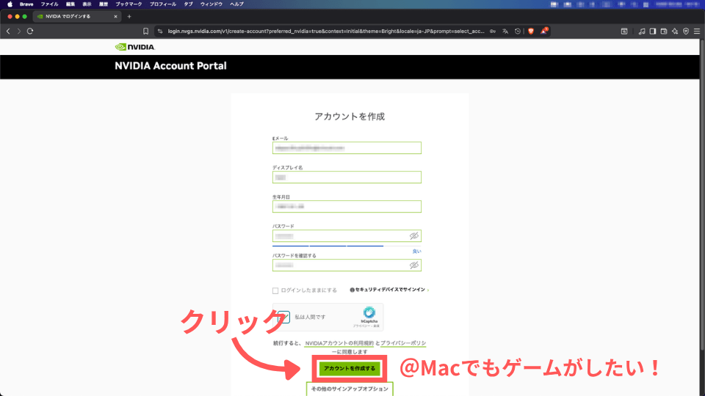Open セキュリティデバイスでサインイン option
Screen dimensions: 705x396
389,290
